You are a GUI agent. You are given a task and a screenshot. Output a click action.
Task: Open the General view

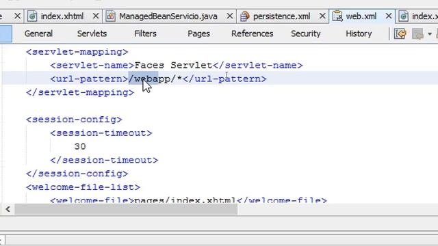pos(38,33)
